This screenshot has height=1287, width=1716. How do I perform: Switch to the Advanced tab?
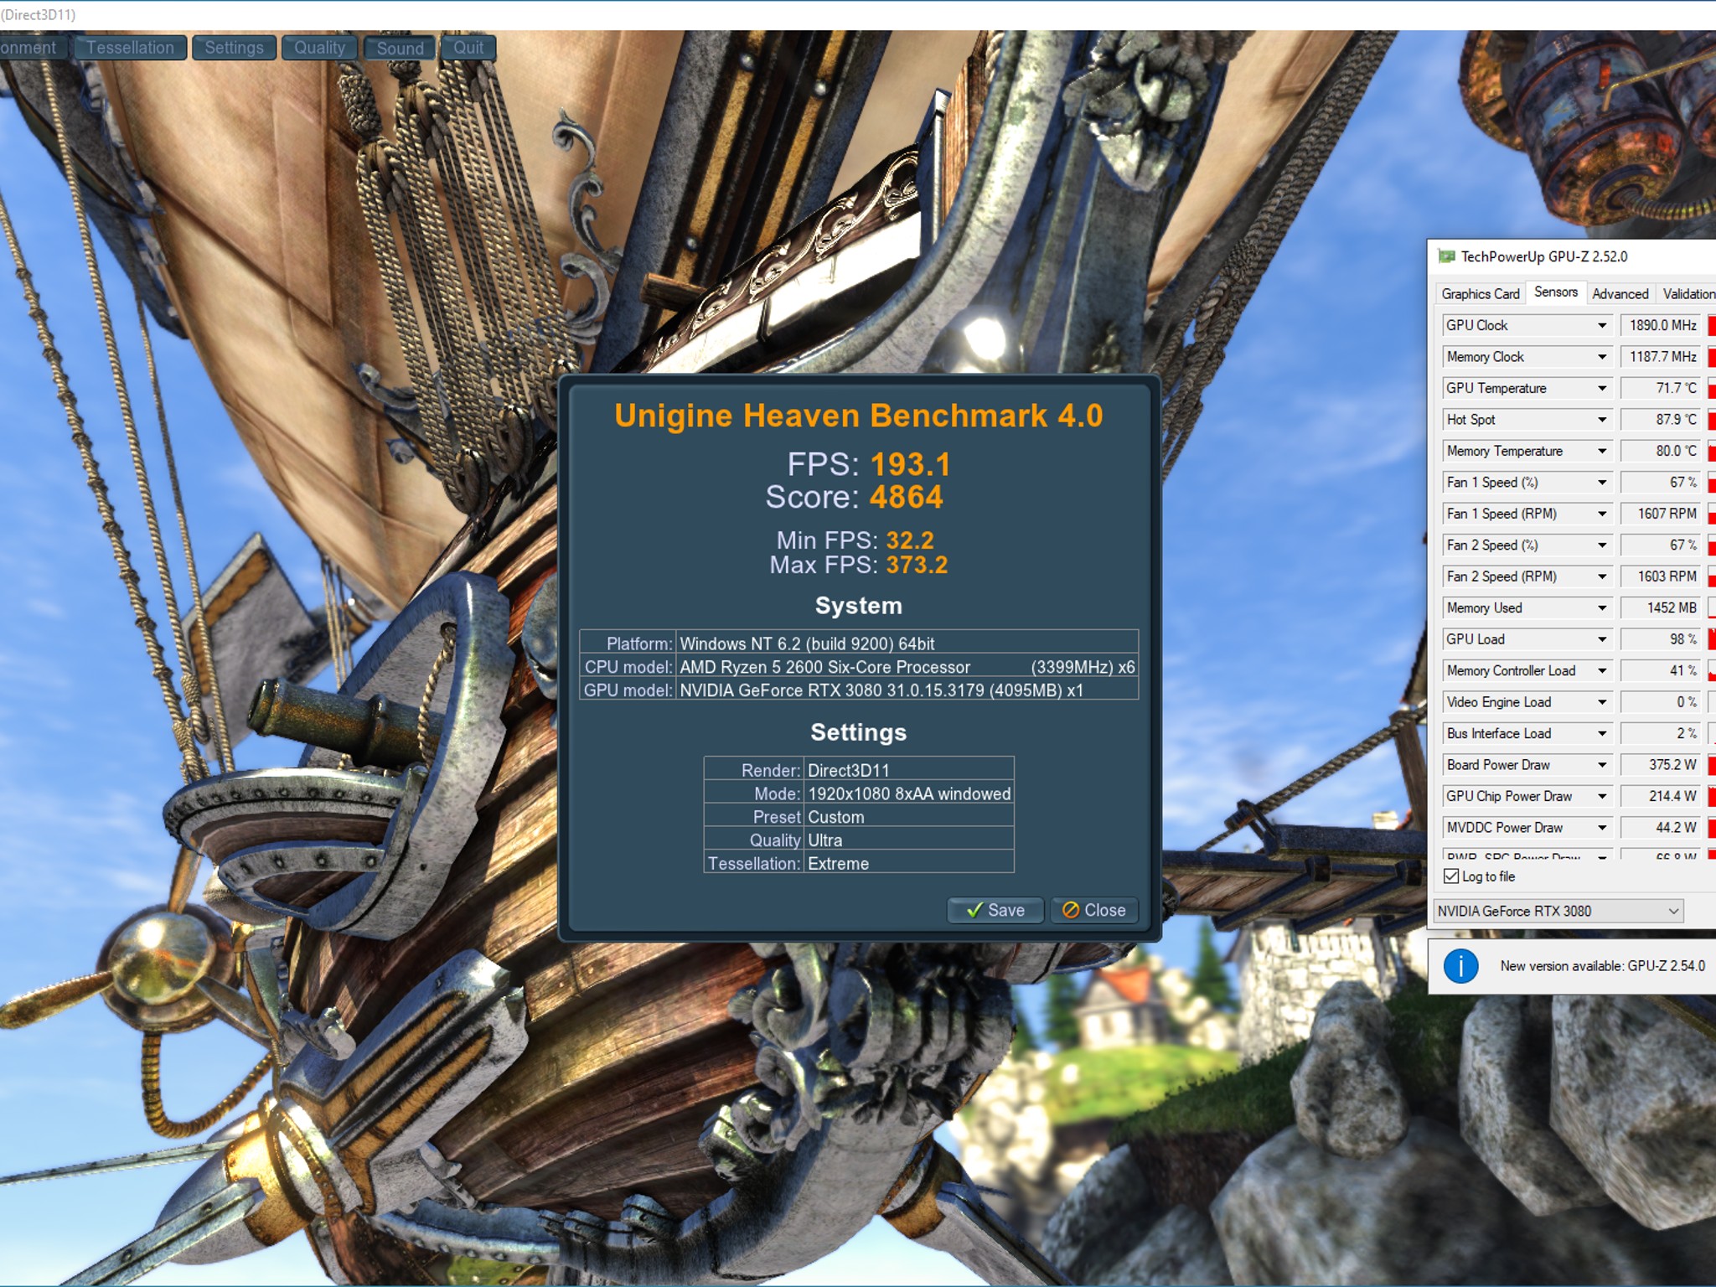tap(1620, 293)
